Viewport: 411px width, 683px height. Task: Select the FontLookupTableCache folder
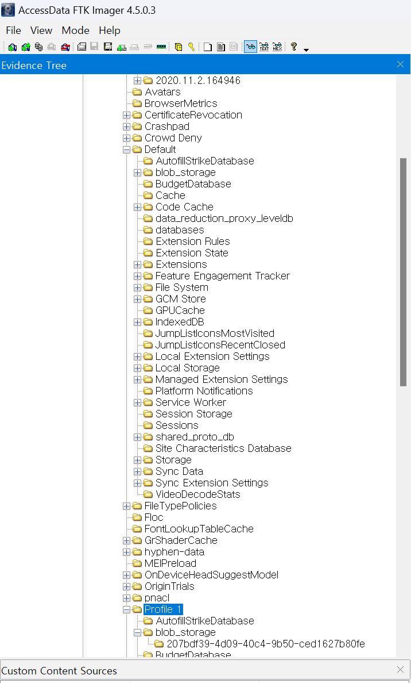point(199,529)
